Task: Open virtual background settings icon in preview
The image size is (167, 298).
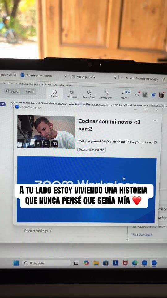Action: pos(54,144)
